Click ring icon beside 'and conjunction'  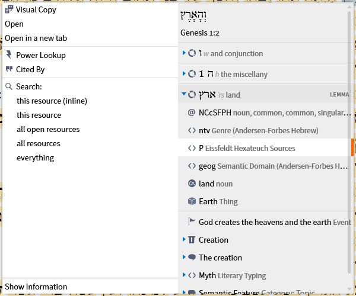192,53
